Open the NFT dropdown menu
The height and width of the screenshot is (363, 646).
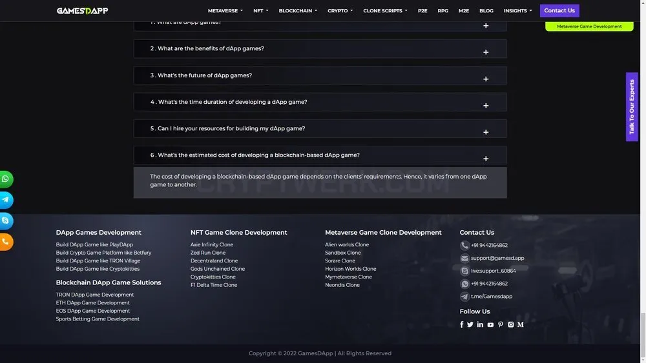coord(261,11)
